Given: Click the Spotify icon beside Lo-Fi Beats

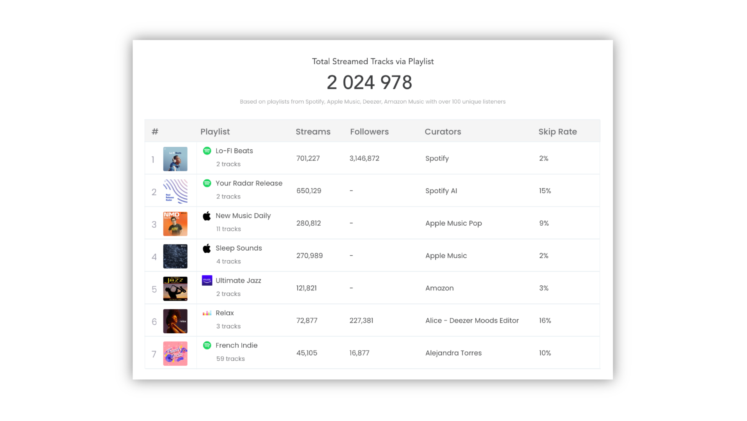Looking at the screenshot, I should click(207, 151).
